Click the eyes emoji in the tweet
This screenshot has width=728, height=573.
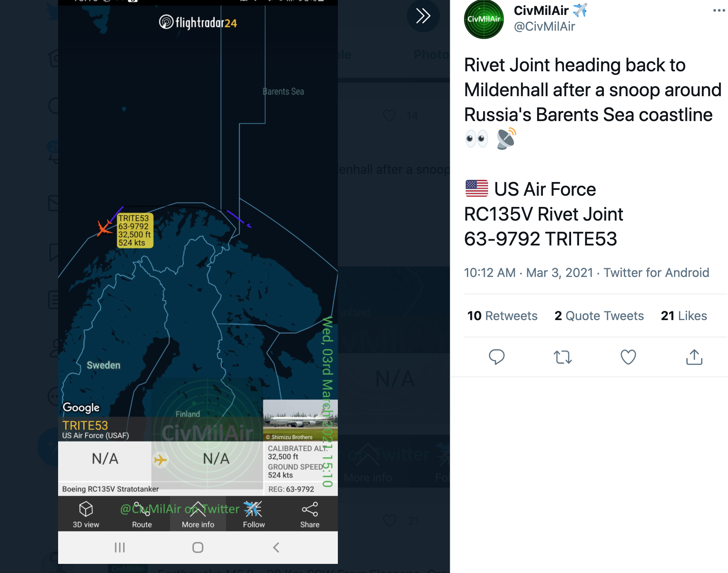[476, 138]
